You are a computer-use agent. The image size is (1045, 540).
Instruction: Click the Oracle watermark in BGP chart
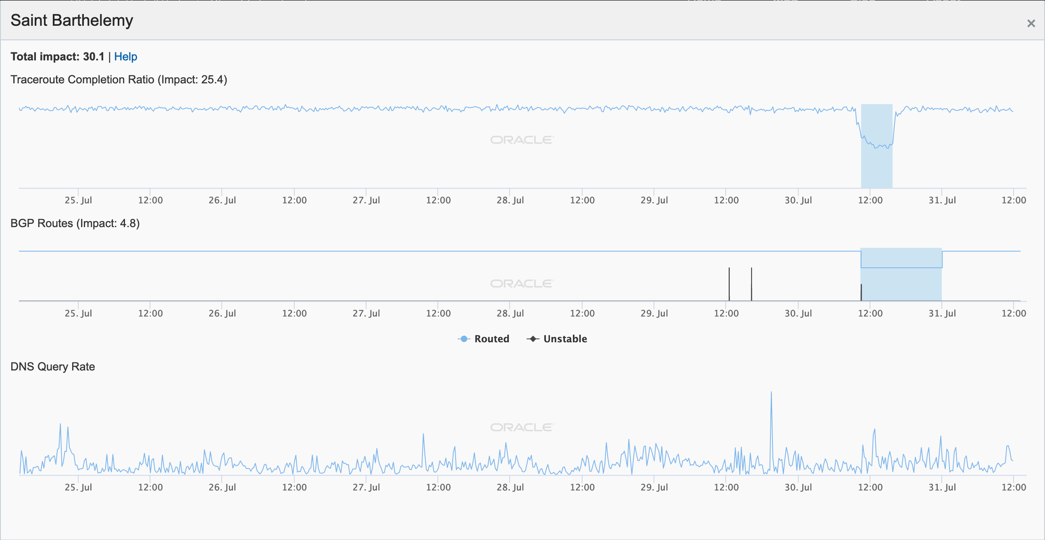coord(522,283)
